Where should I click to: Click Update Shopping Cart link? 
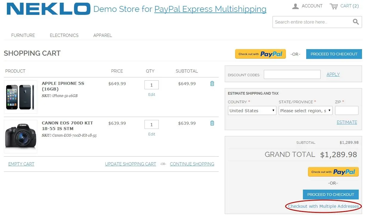[130, 164]
